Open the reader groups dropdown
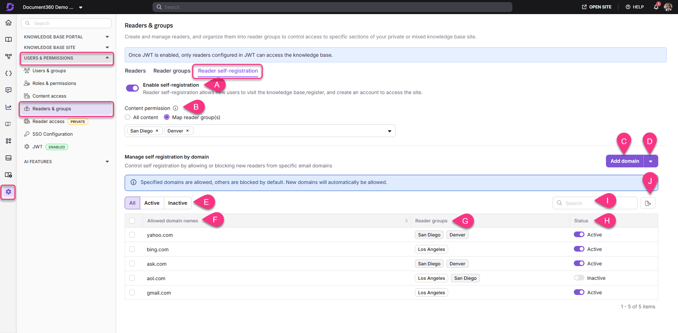This screenshot has width=678, height=333. [389, 131]
